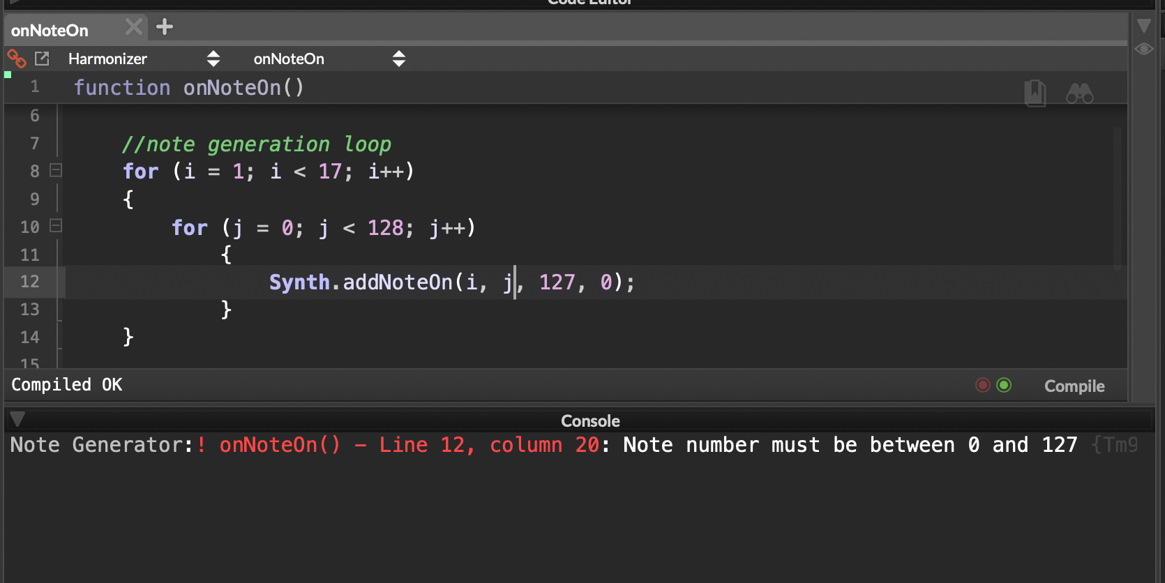1165x583 pixels.
Task: Click the 'Note Generator:' console text
Action: [102, 445]
